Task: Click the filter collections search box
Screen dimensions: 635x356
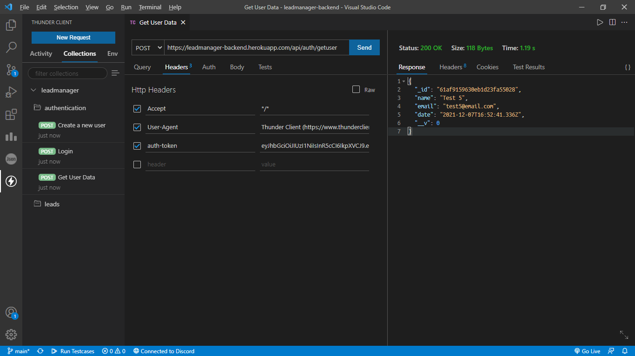Action: (x=67, y=73)
